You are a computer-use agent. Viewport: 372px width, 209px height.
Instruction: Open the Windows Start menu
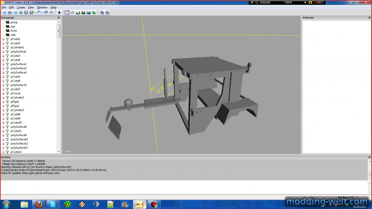pyautogui.click(x=6, y=204)
